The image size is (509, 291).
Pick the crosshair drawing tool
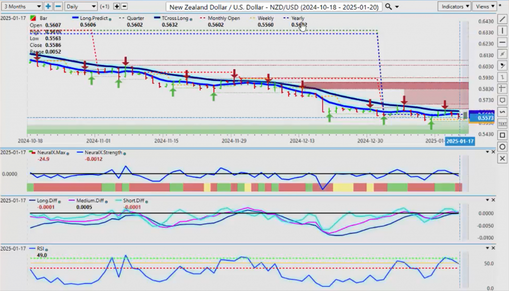[502, 89]
